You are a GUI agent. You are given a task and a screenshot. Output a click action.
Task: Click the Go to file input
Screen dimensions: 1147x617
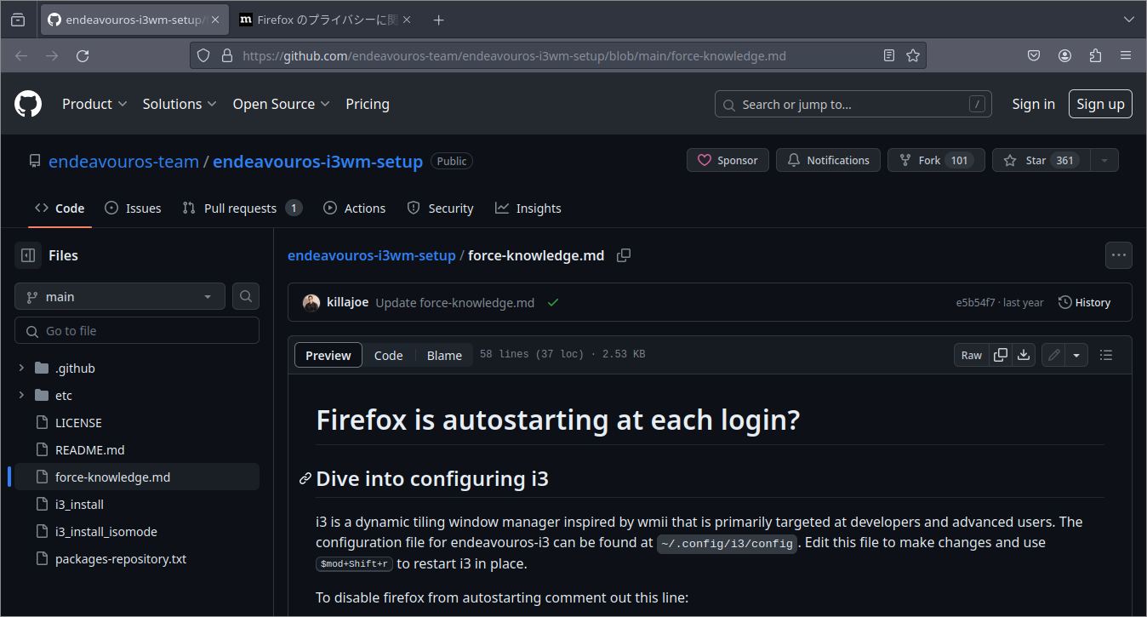(137, 331)
